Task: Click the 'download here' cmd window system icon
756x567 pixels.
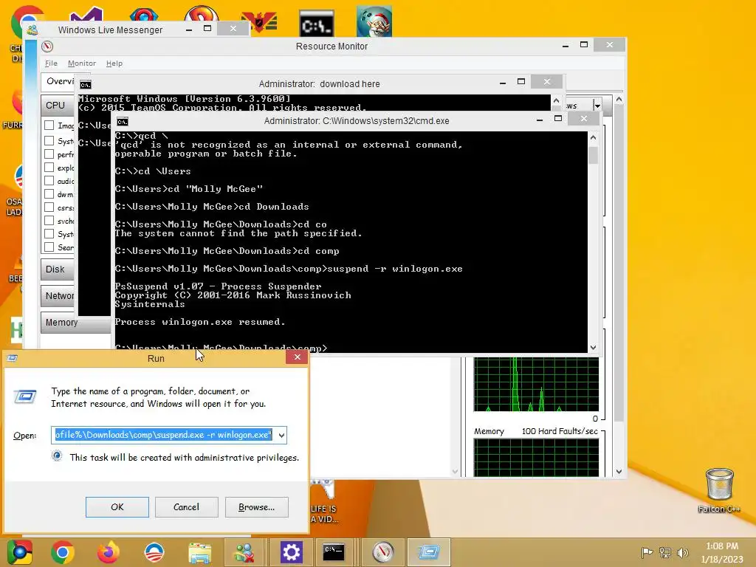Action: (86, 85)
